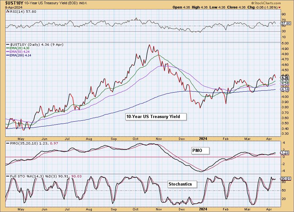Click the $UST10Y ticker symbol title
The height and width of the screenshot is (212, 294).
click(x=14, y=3)
